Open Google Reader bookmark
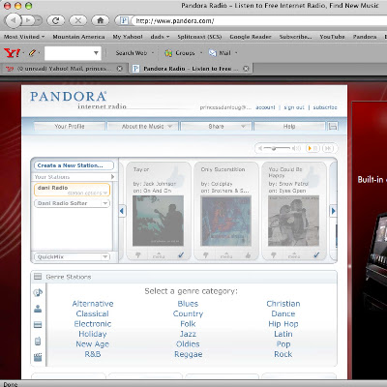This screenshot has height=387, width=387. 251,37
